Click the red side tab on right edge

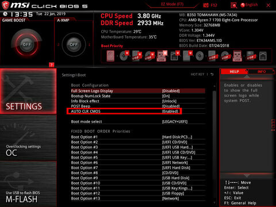tap(273, 125)
